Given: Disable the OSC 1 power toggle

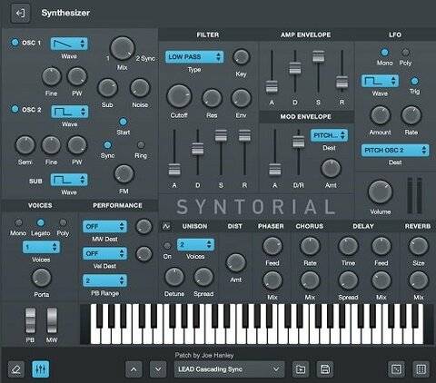Looking at the screenshot, I should click(15, 42).
